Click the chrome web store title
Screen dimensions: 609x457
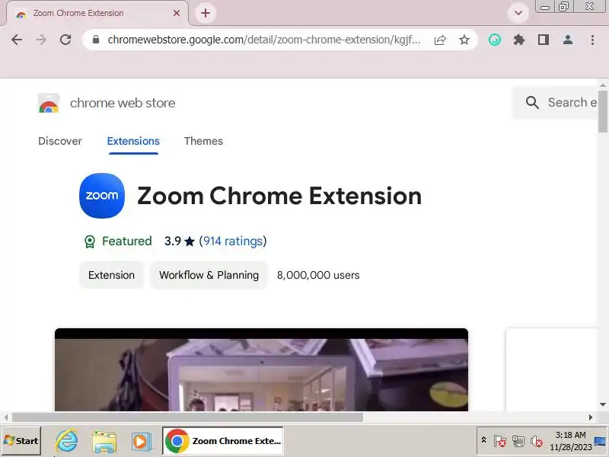click(123, 103)
